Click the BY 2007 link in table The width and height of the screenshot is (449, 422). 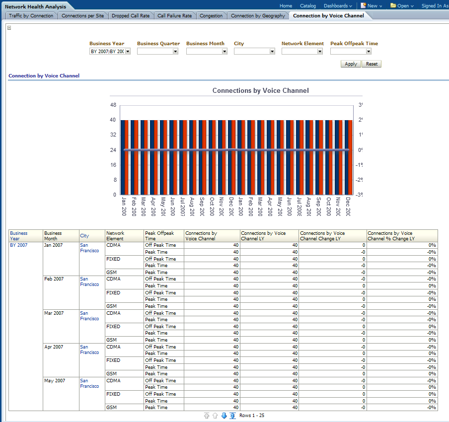19,245
